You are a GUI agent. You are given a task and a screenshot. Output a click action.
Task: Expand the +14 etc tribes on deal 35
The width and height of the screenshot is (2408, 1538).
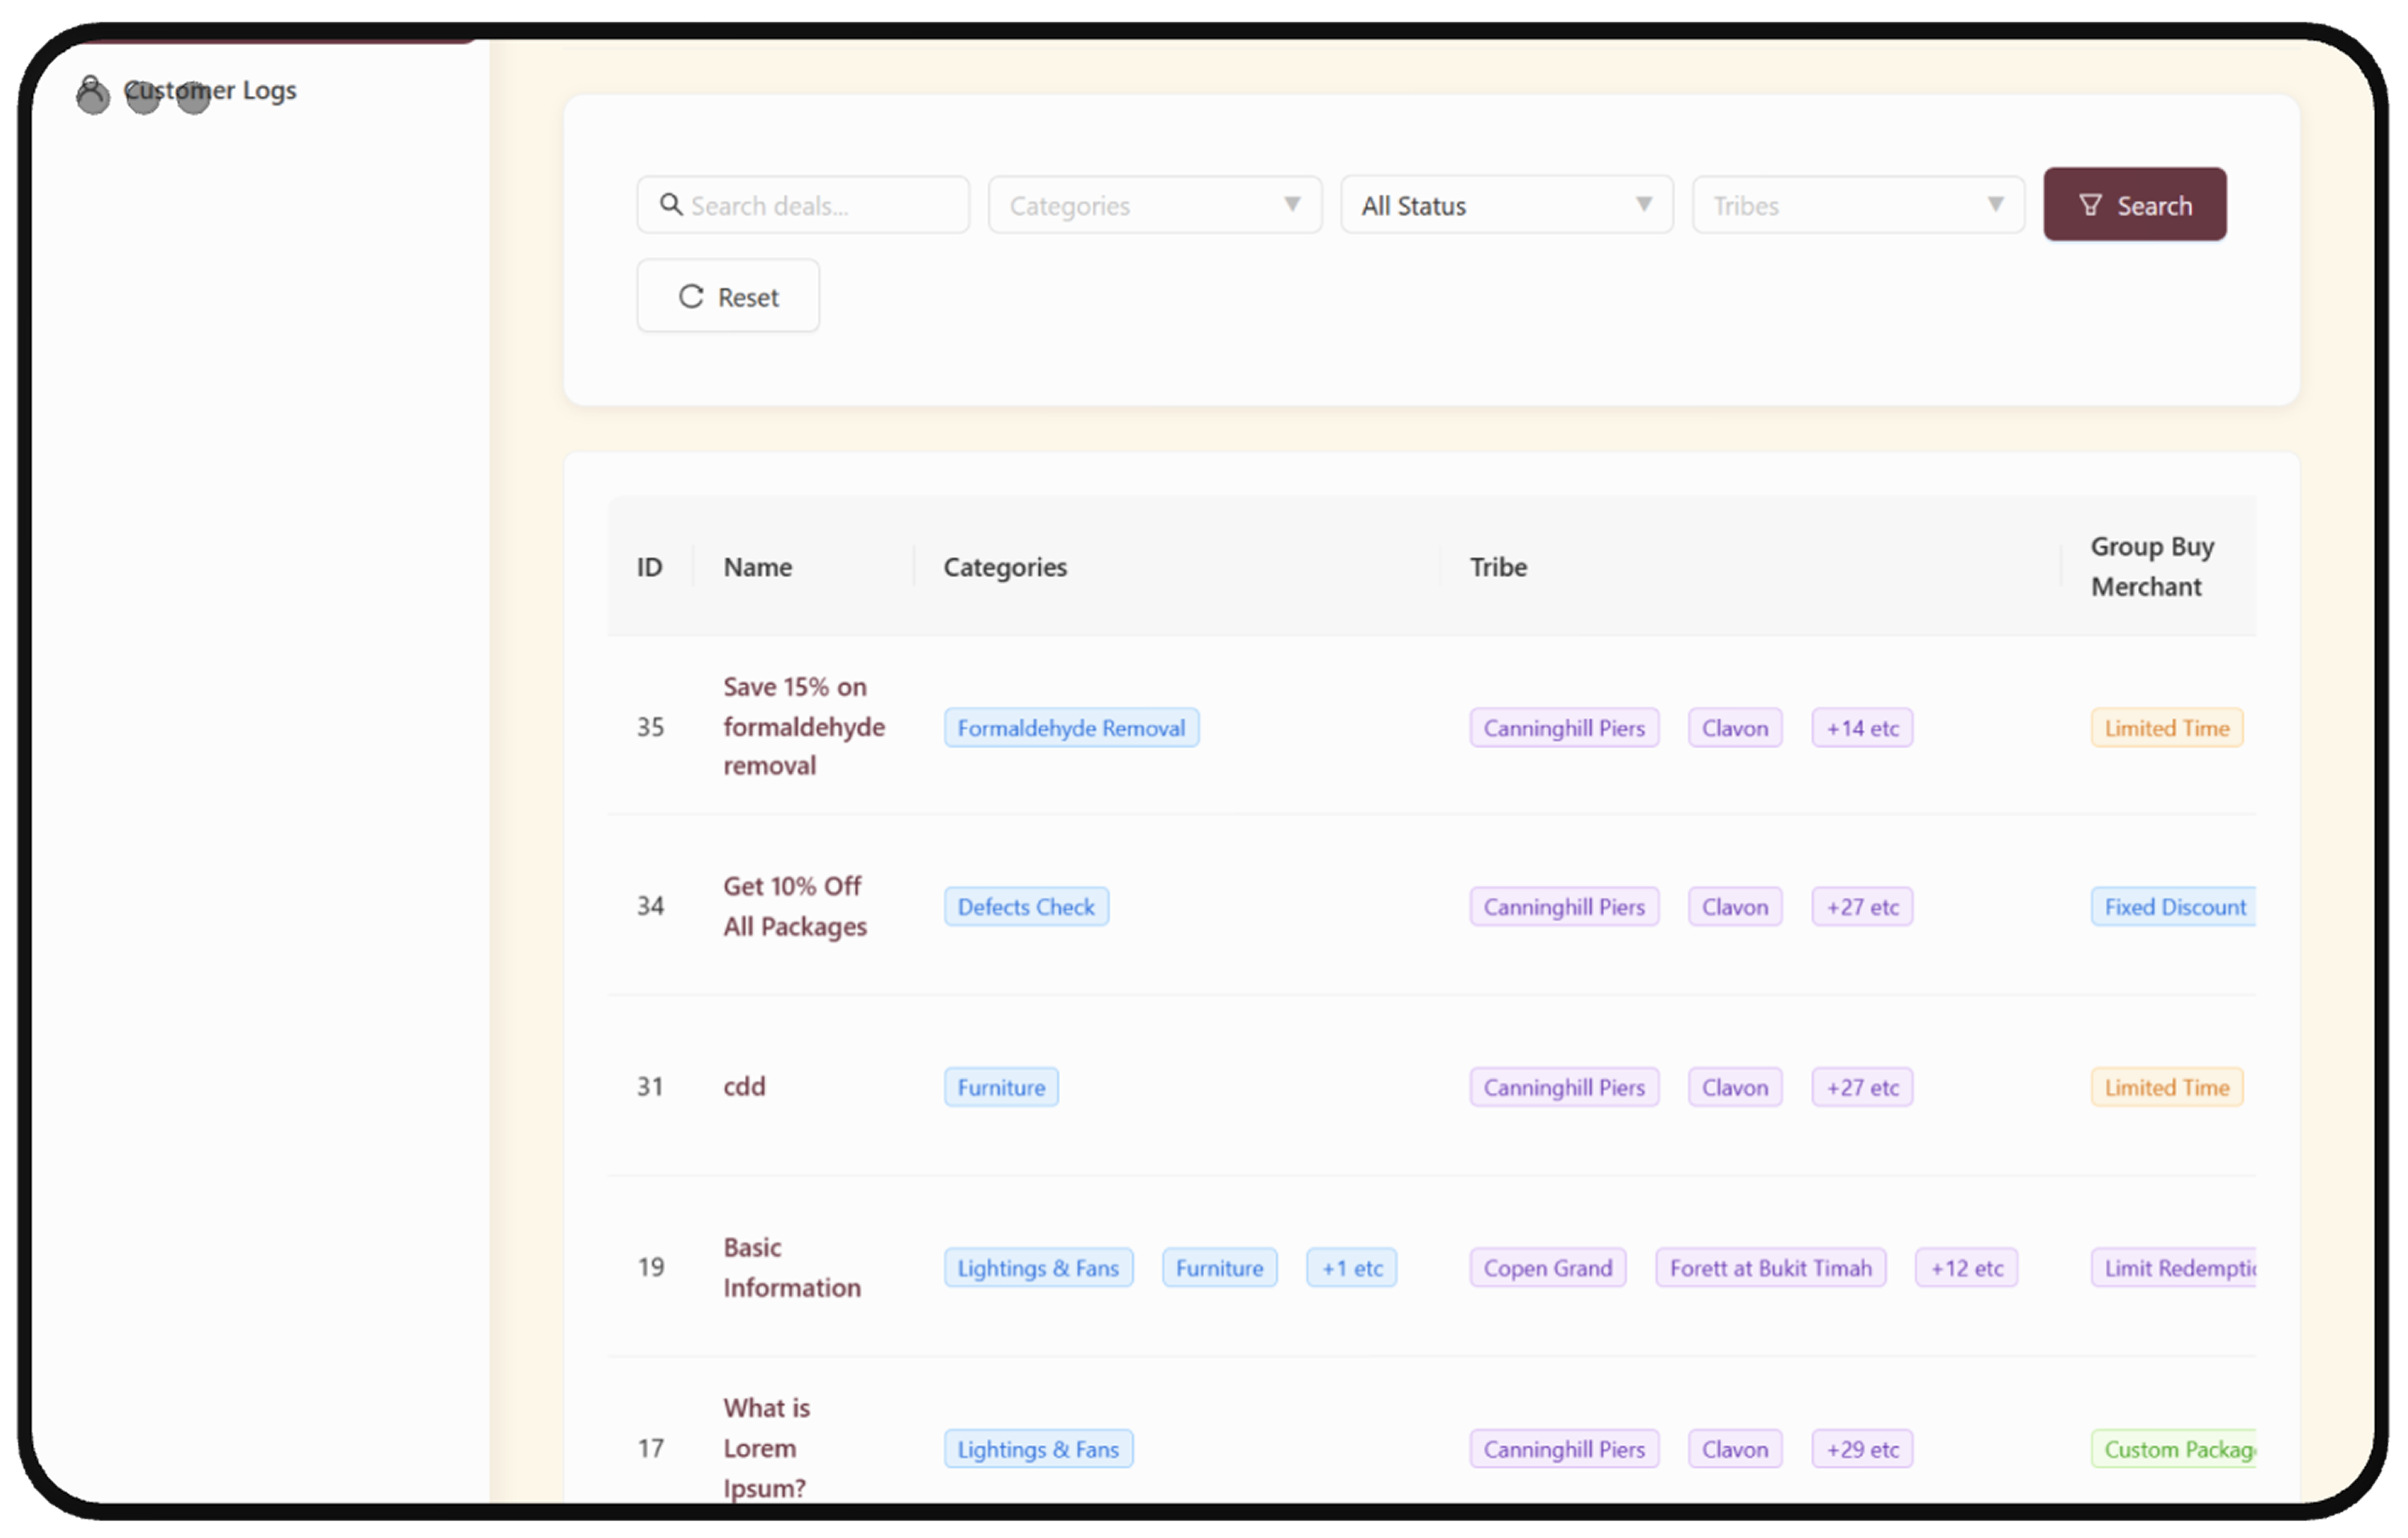[1861, 728]
